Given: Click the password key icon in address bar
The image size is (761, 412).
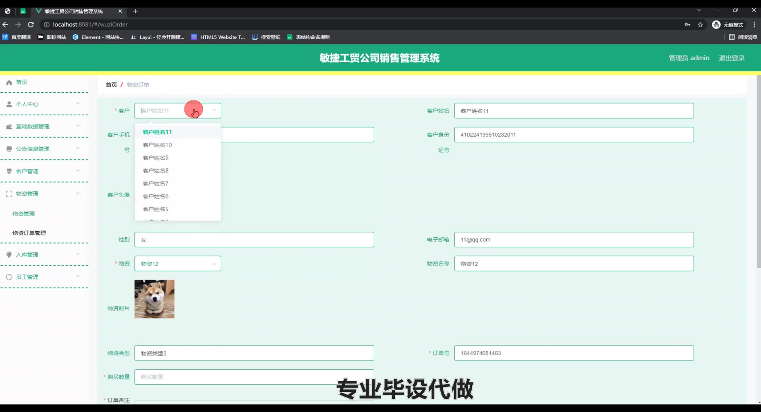Looking at the screenshot, I should 687,25.
